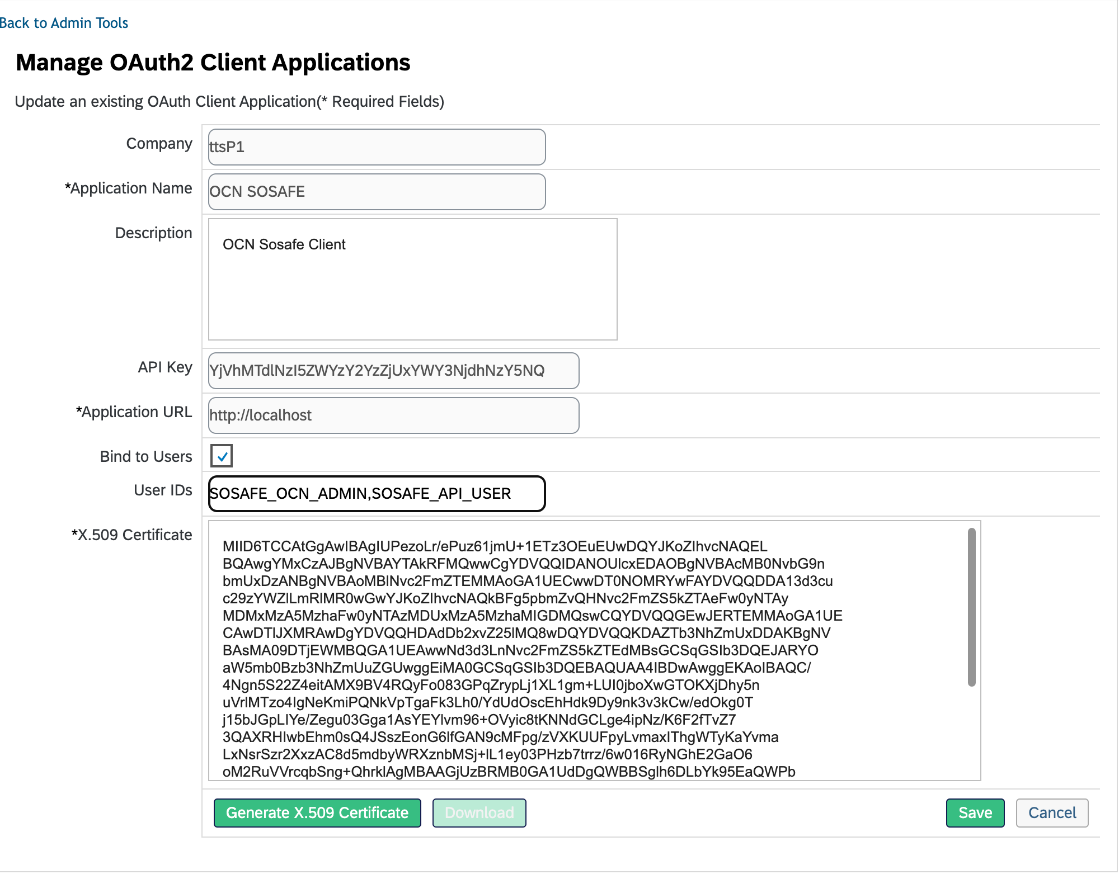This screenshot has height=879, width=1119.
Task: Click the Bind to Users label
Action: 146,456
